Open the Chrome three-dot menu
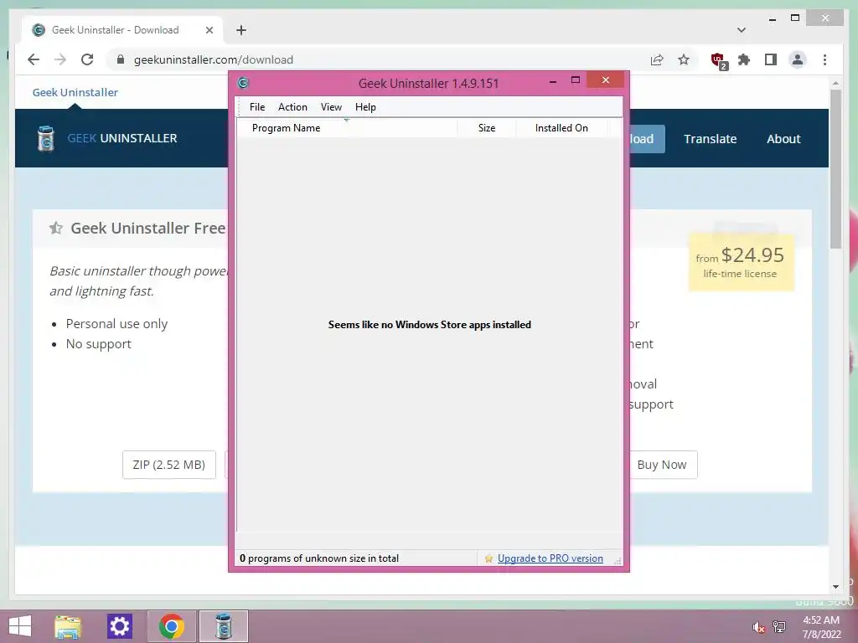Viewport: 858px width, 643px height. point(824,59)
